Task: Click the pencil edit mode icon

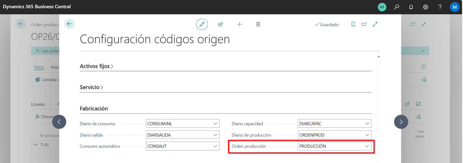Action: tap(202, 24)
